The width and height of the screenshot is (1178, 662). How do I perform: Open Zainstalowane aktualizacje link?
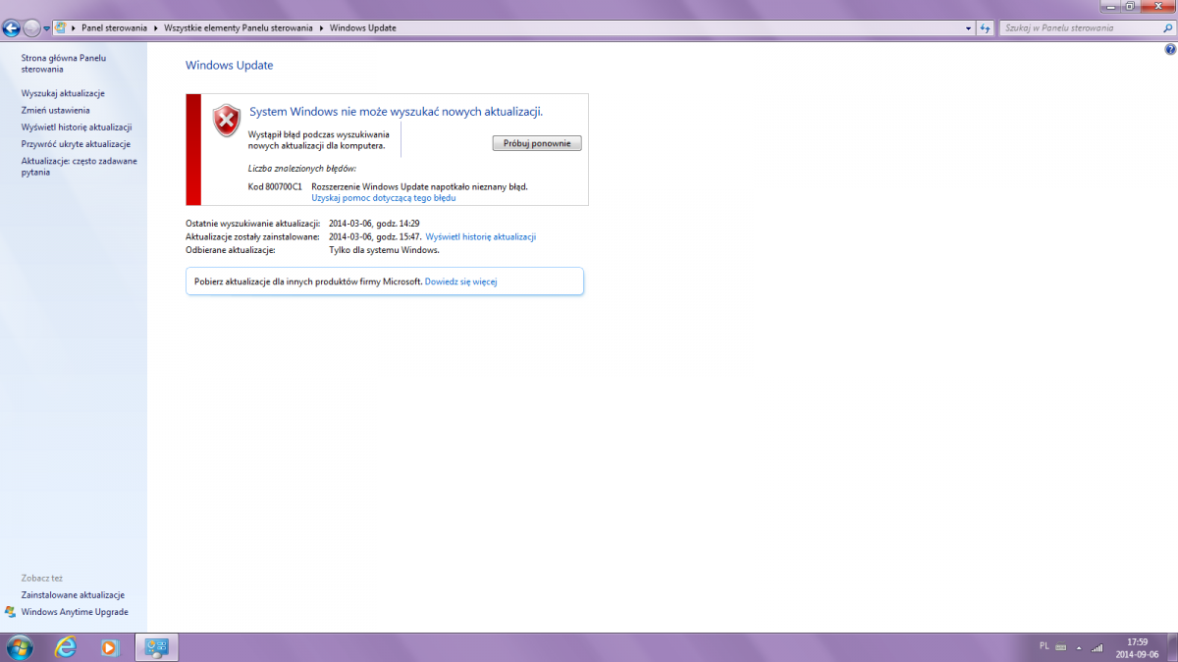73,595
